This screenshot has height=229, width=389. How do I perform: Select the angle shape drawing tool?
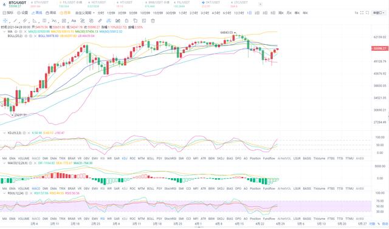(35, 21)
